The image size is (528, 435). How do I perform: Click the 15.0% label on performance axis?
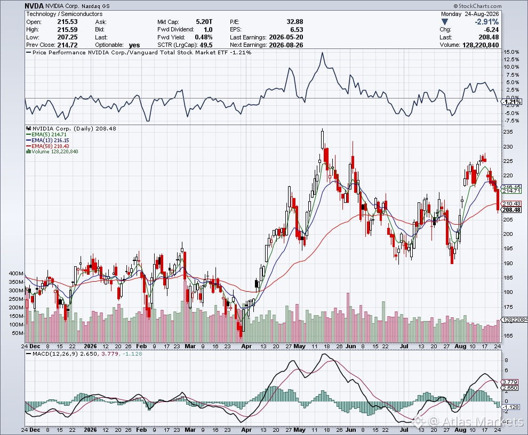[x=511, y=52]
